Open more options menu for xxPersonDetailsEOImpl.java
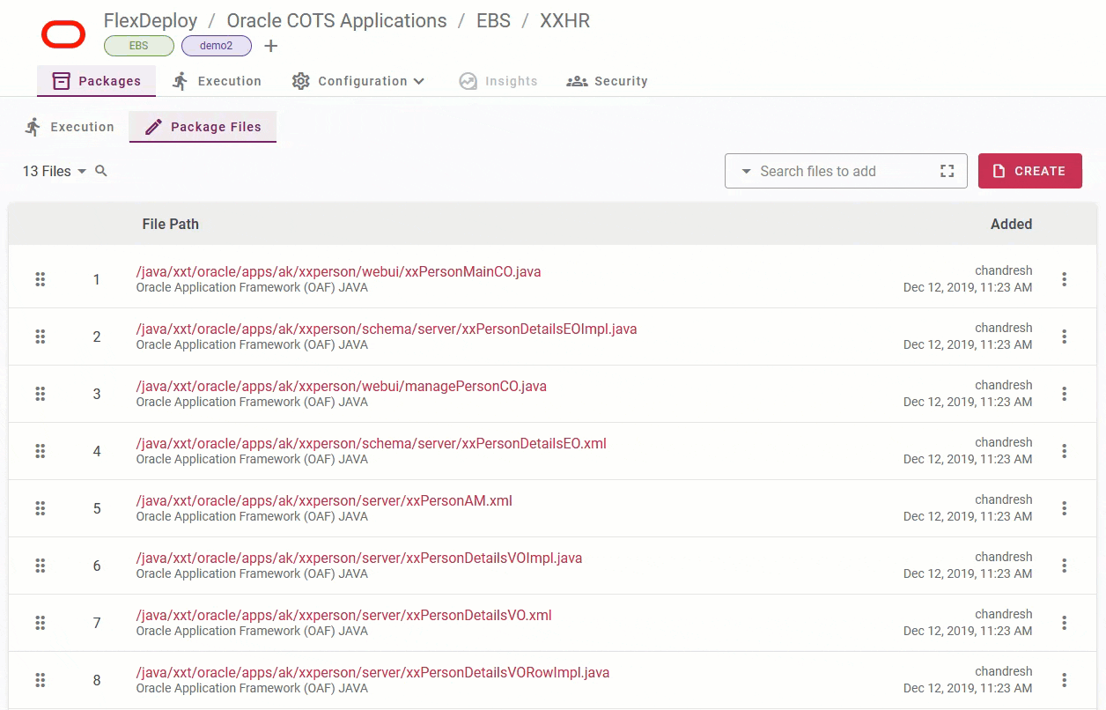 (1064, 337)
